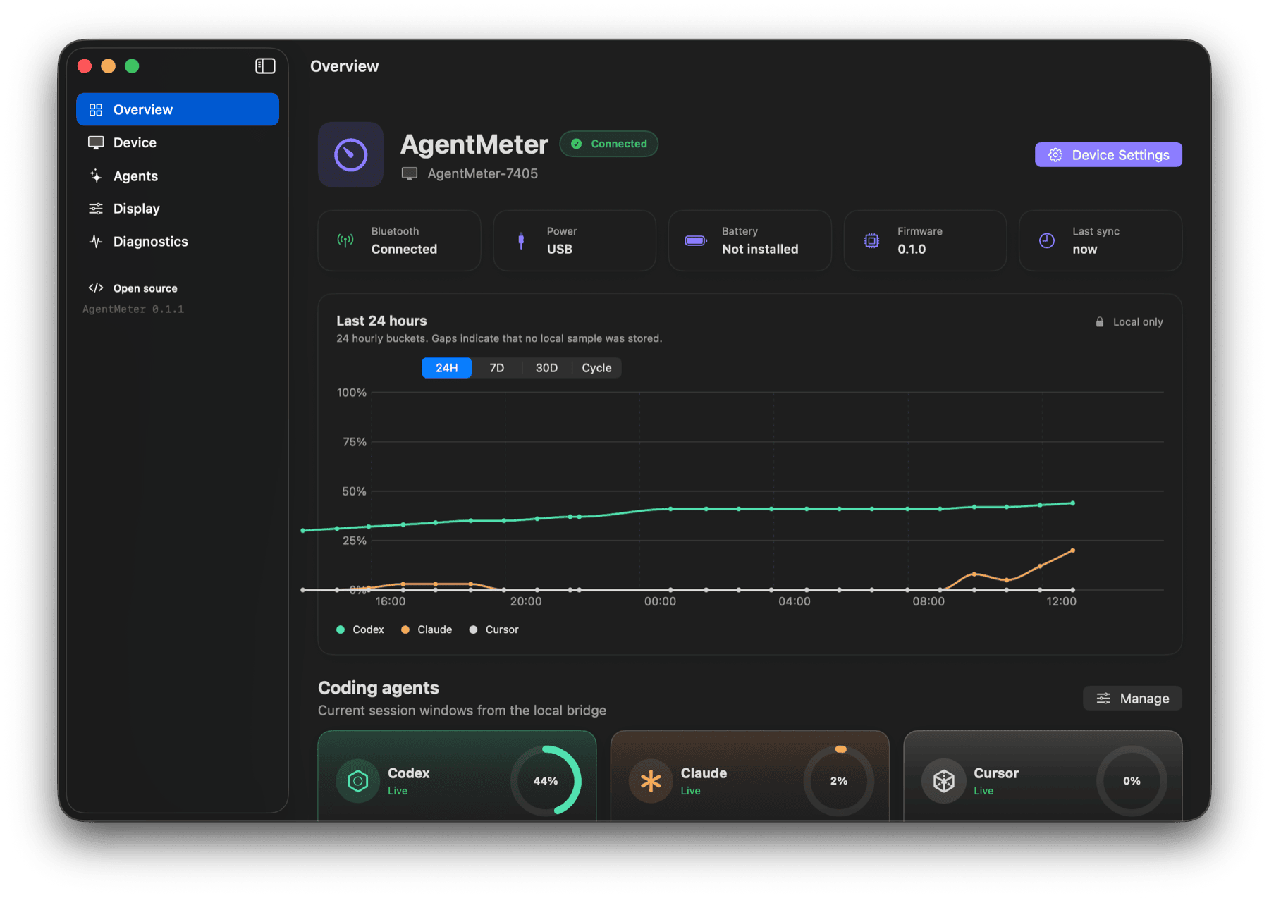Click the Power USB value
Image resolution: width=1269 pixels, height=898 pixels.
560,250
